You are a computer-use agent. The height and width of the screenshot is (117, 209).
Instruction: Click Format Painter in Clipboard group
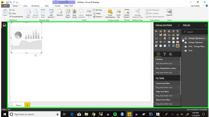(16, 17)
